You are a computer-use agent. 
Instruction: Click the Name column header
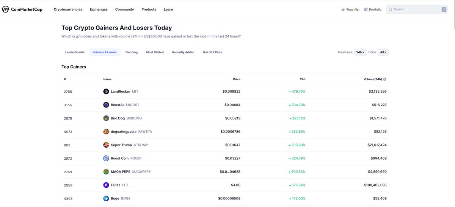click(107, 79)
